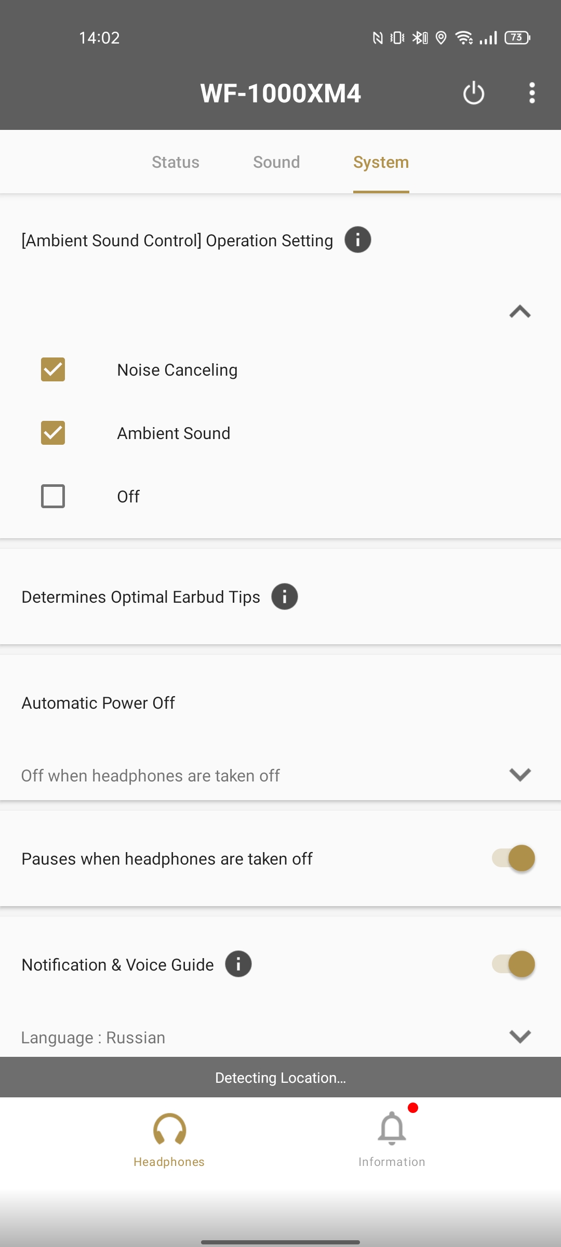
Task: Uncheck the Noise Canceling checkbox
Action: click(53, 369)
